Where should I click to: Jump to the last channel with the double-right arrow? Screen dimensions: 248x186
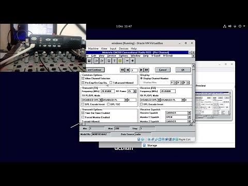click(147, 70)
